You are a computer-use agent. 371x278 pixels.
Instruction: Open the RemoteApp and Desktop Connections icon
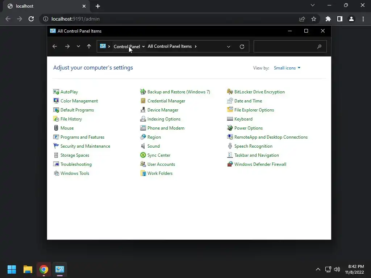230,137
